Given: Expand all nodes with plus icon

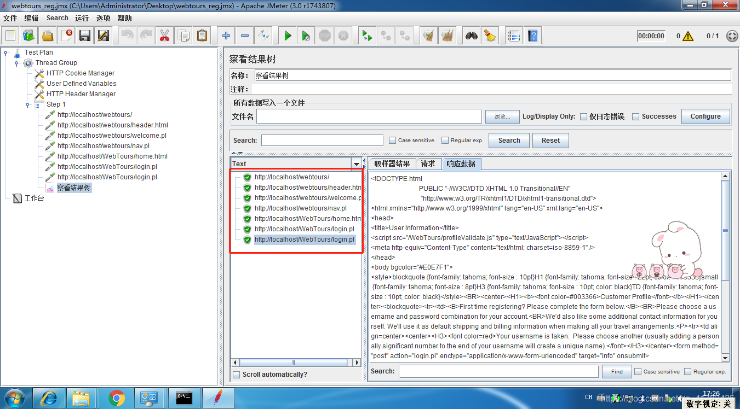Looking at the screenshot, I should tap(226, 36).
